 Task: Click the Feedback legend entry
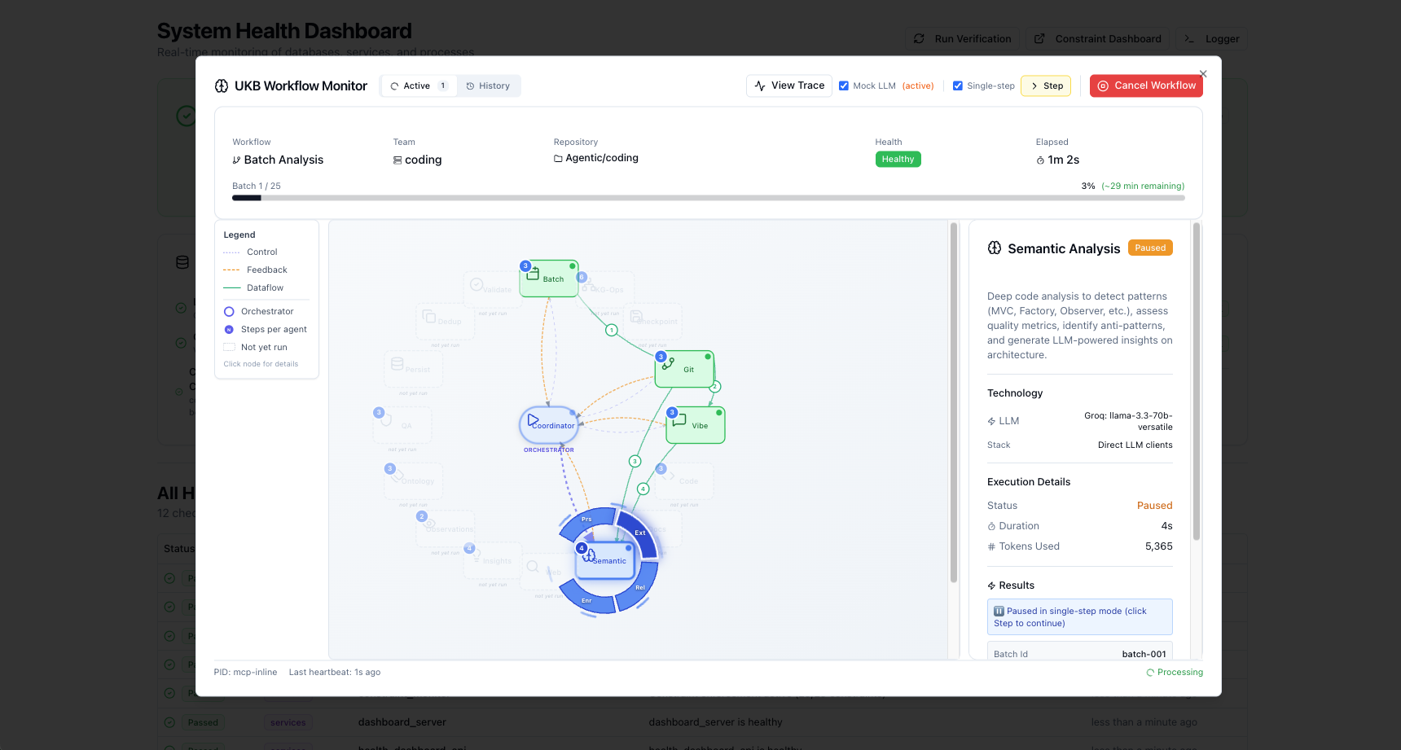click(255, 270)
